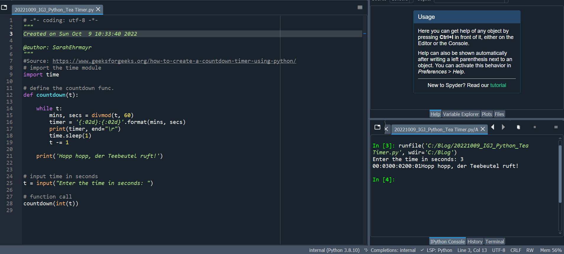Screen dimensions: 564x254
Task: Open the Terminal tab
Action: click(x=494, y=242)
